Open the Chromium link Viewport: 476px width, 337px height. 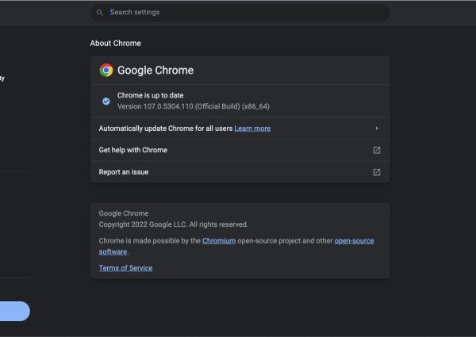pos(219,241)
